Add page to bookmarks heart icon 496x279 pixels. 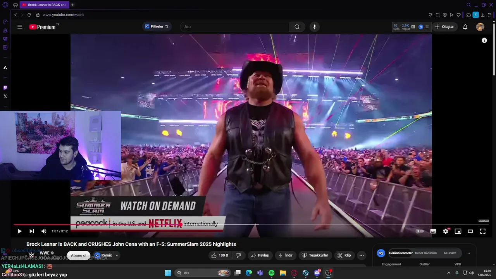tap(459, 15)
